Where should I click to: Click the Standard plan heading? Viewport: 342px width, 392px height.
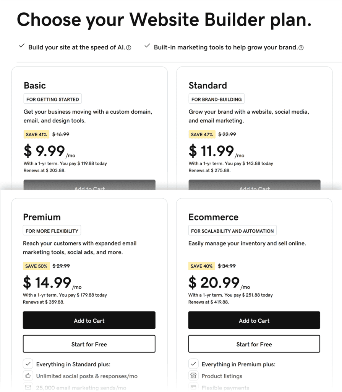point(208,85)
